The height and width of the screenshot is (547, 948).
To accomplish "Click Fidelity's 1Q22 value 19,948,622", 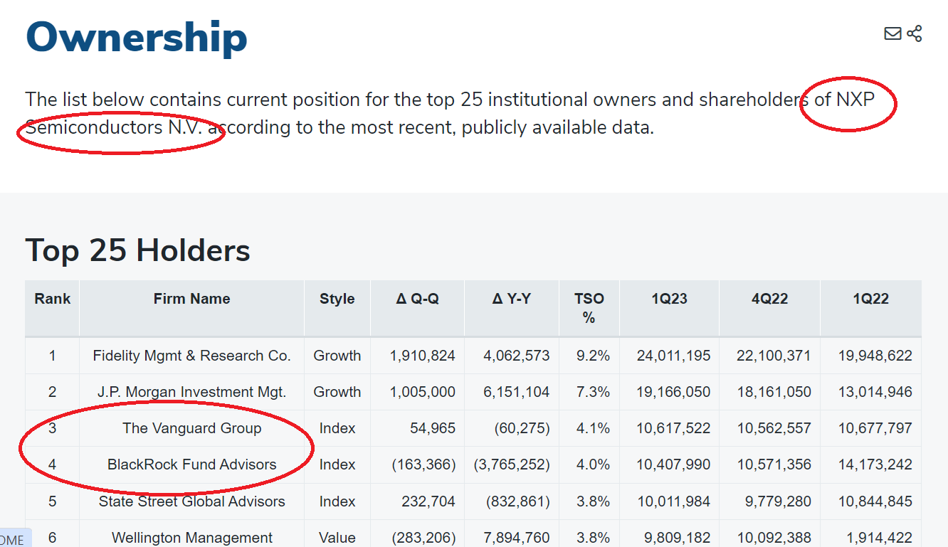I will pos(875,356).
